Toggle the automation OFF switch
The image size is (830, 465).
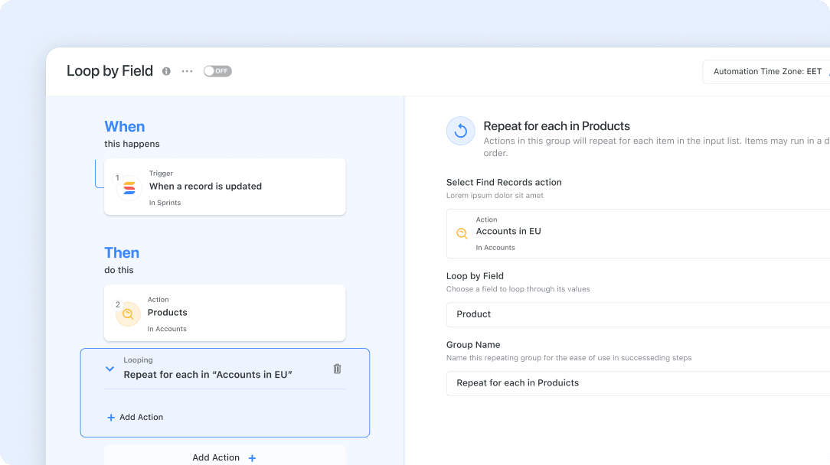pos(217,71)
